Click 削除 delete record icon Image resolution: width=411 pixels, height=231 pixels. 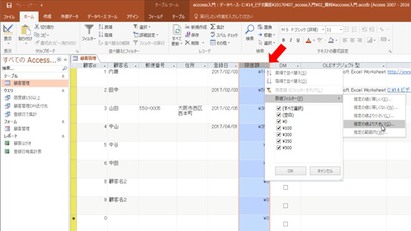pyautogui.click(x=188, y=43)
